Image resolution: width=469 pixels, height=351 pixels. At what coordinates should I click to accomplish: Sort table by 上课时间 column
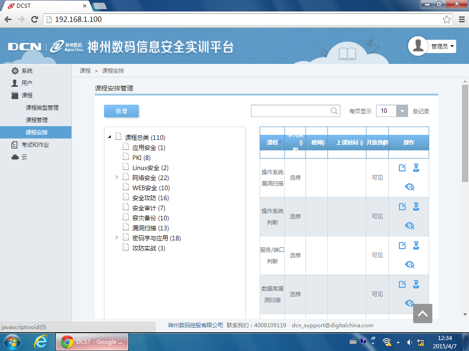click(347, 143)
